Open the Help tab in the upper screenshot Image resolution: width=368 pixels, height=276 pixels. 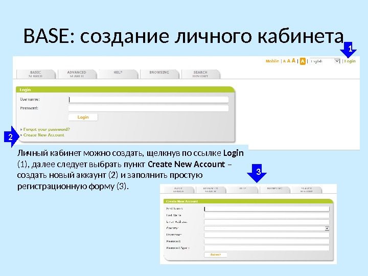pyautogui.click(x=118, y=74)
